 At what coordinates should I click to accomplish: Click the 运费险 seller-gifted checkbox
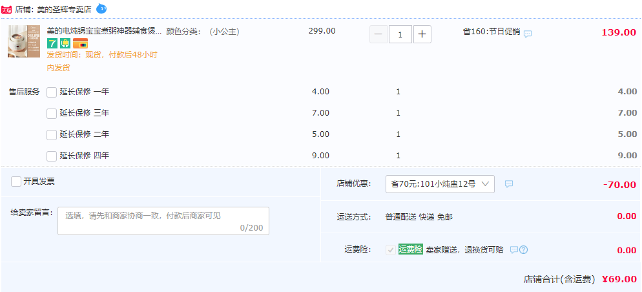(x=391, y=250)
